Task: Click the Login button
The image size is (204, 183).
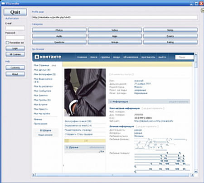Action: (15, 48)
